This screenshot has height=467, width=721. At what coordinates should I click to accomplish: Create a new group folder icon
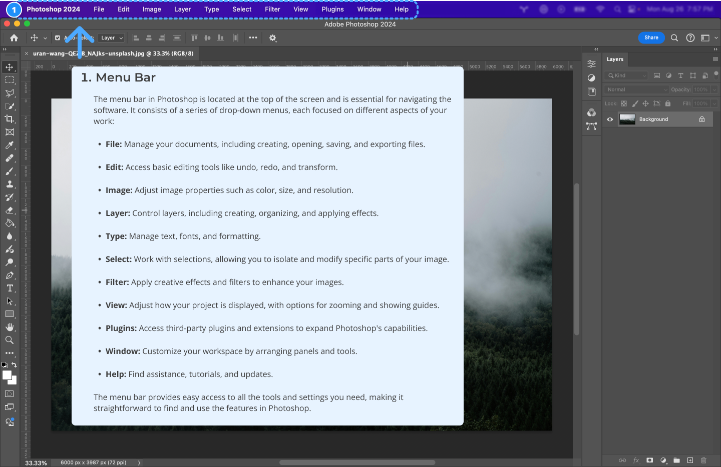point(676,460)
